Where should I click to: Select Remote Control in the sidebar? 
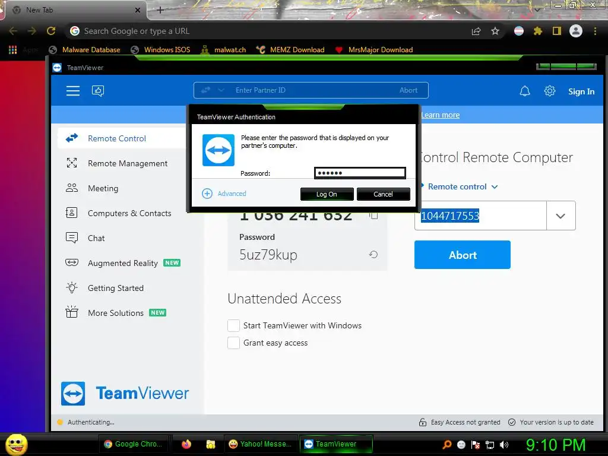tap(122, 138)
